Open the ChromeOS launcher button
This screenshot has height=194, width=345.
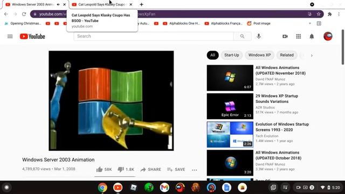pos(6,188)
